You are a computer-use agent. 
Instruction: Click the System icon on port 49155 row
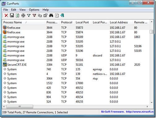click(x=5, y=101)
